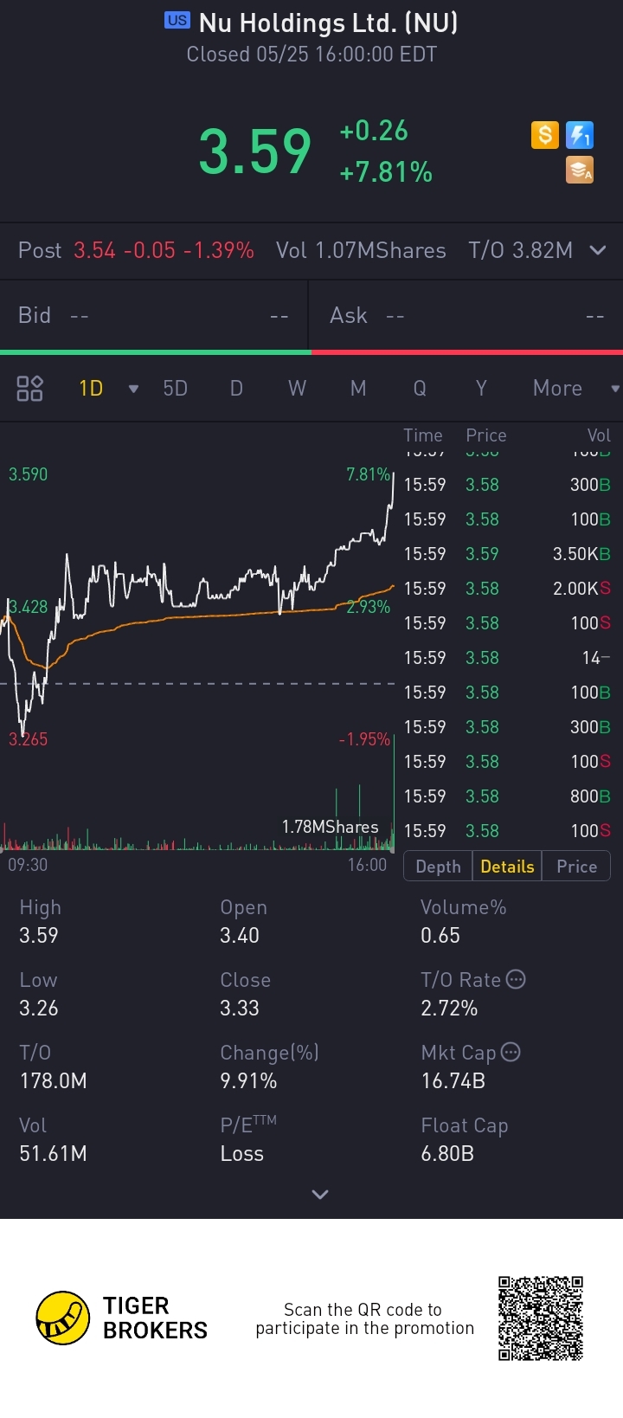
Task: Tap the orange stacked layers badge icon
Action: coord(580,170)
